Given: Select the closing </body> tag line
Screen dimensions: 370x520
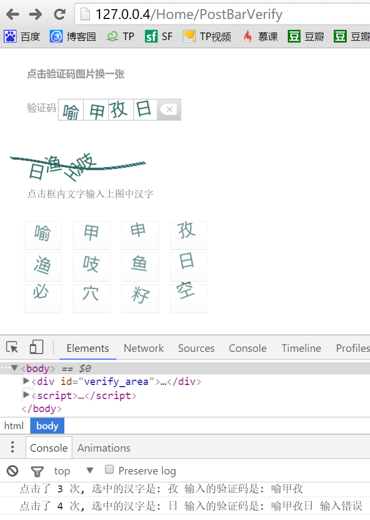Looking at the screenshot, I should (x=42, y=409).
